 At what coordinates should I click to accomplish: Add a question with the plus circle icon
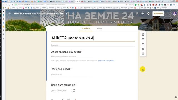[x=143, y=34]
